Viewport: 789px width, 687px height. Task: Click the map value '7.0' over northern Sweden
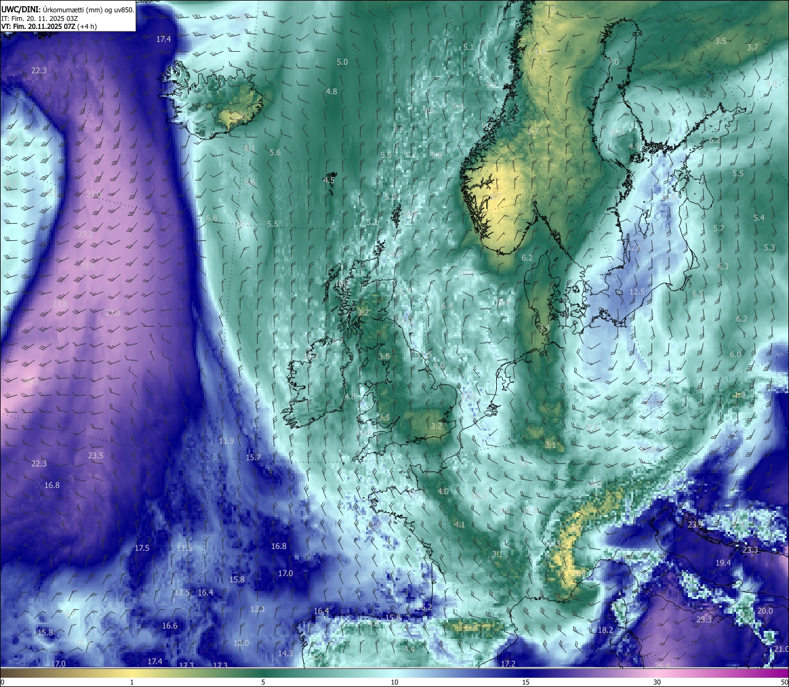[x=613, y=62]
